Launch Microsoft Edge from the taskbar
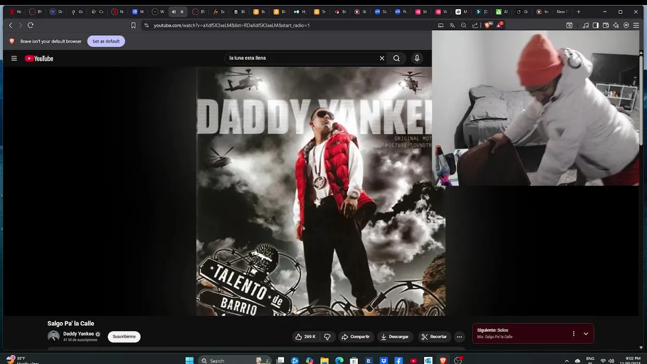 pos(339,360)
